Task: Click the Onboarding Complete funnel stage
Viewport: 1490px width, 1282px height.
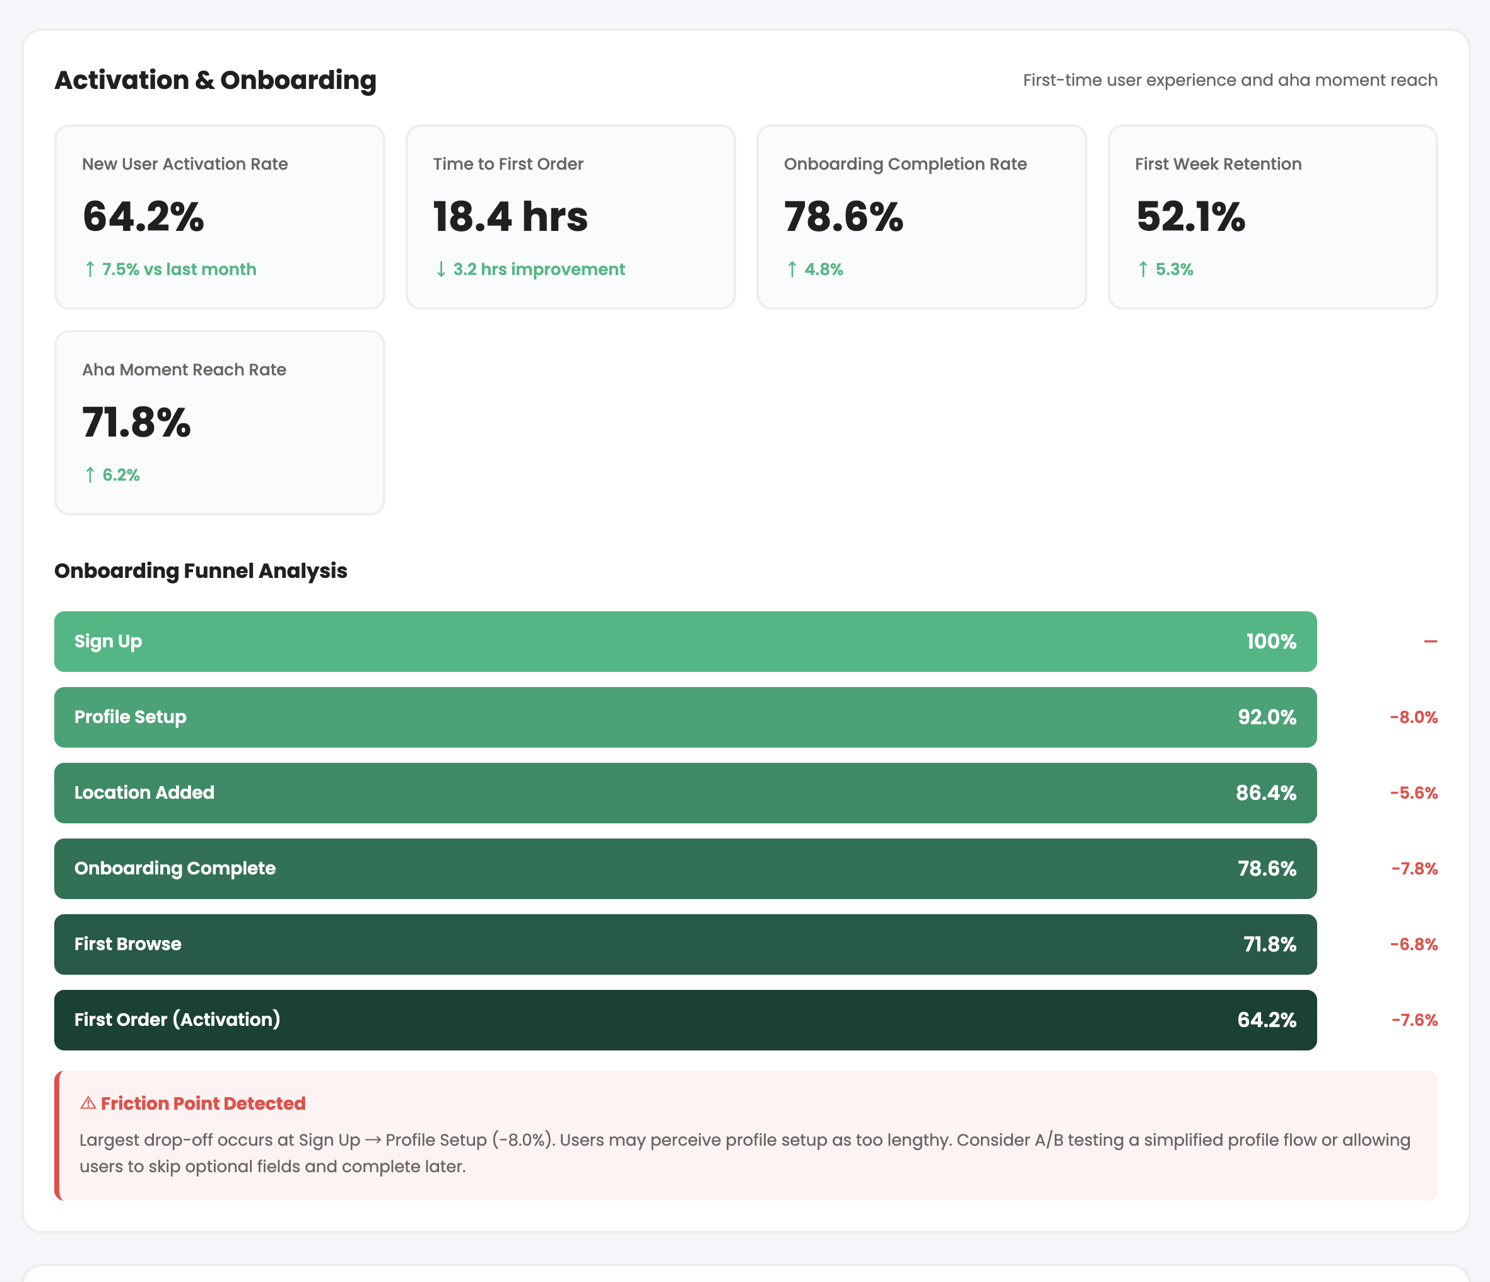Action: [x=684, y=869]
